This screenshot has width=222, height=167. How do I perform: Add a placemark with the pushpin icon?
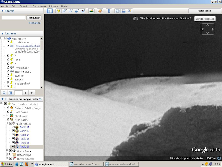point(59,11)
